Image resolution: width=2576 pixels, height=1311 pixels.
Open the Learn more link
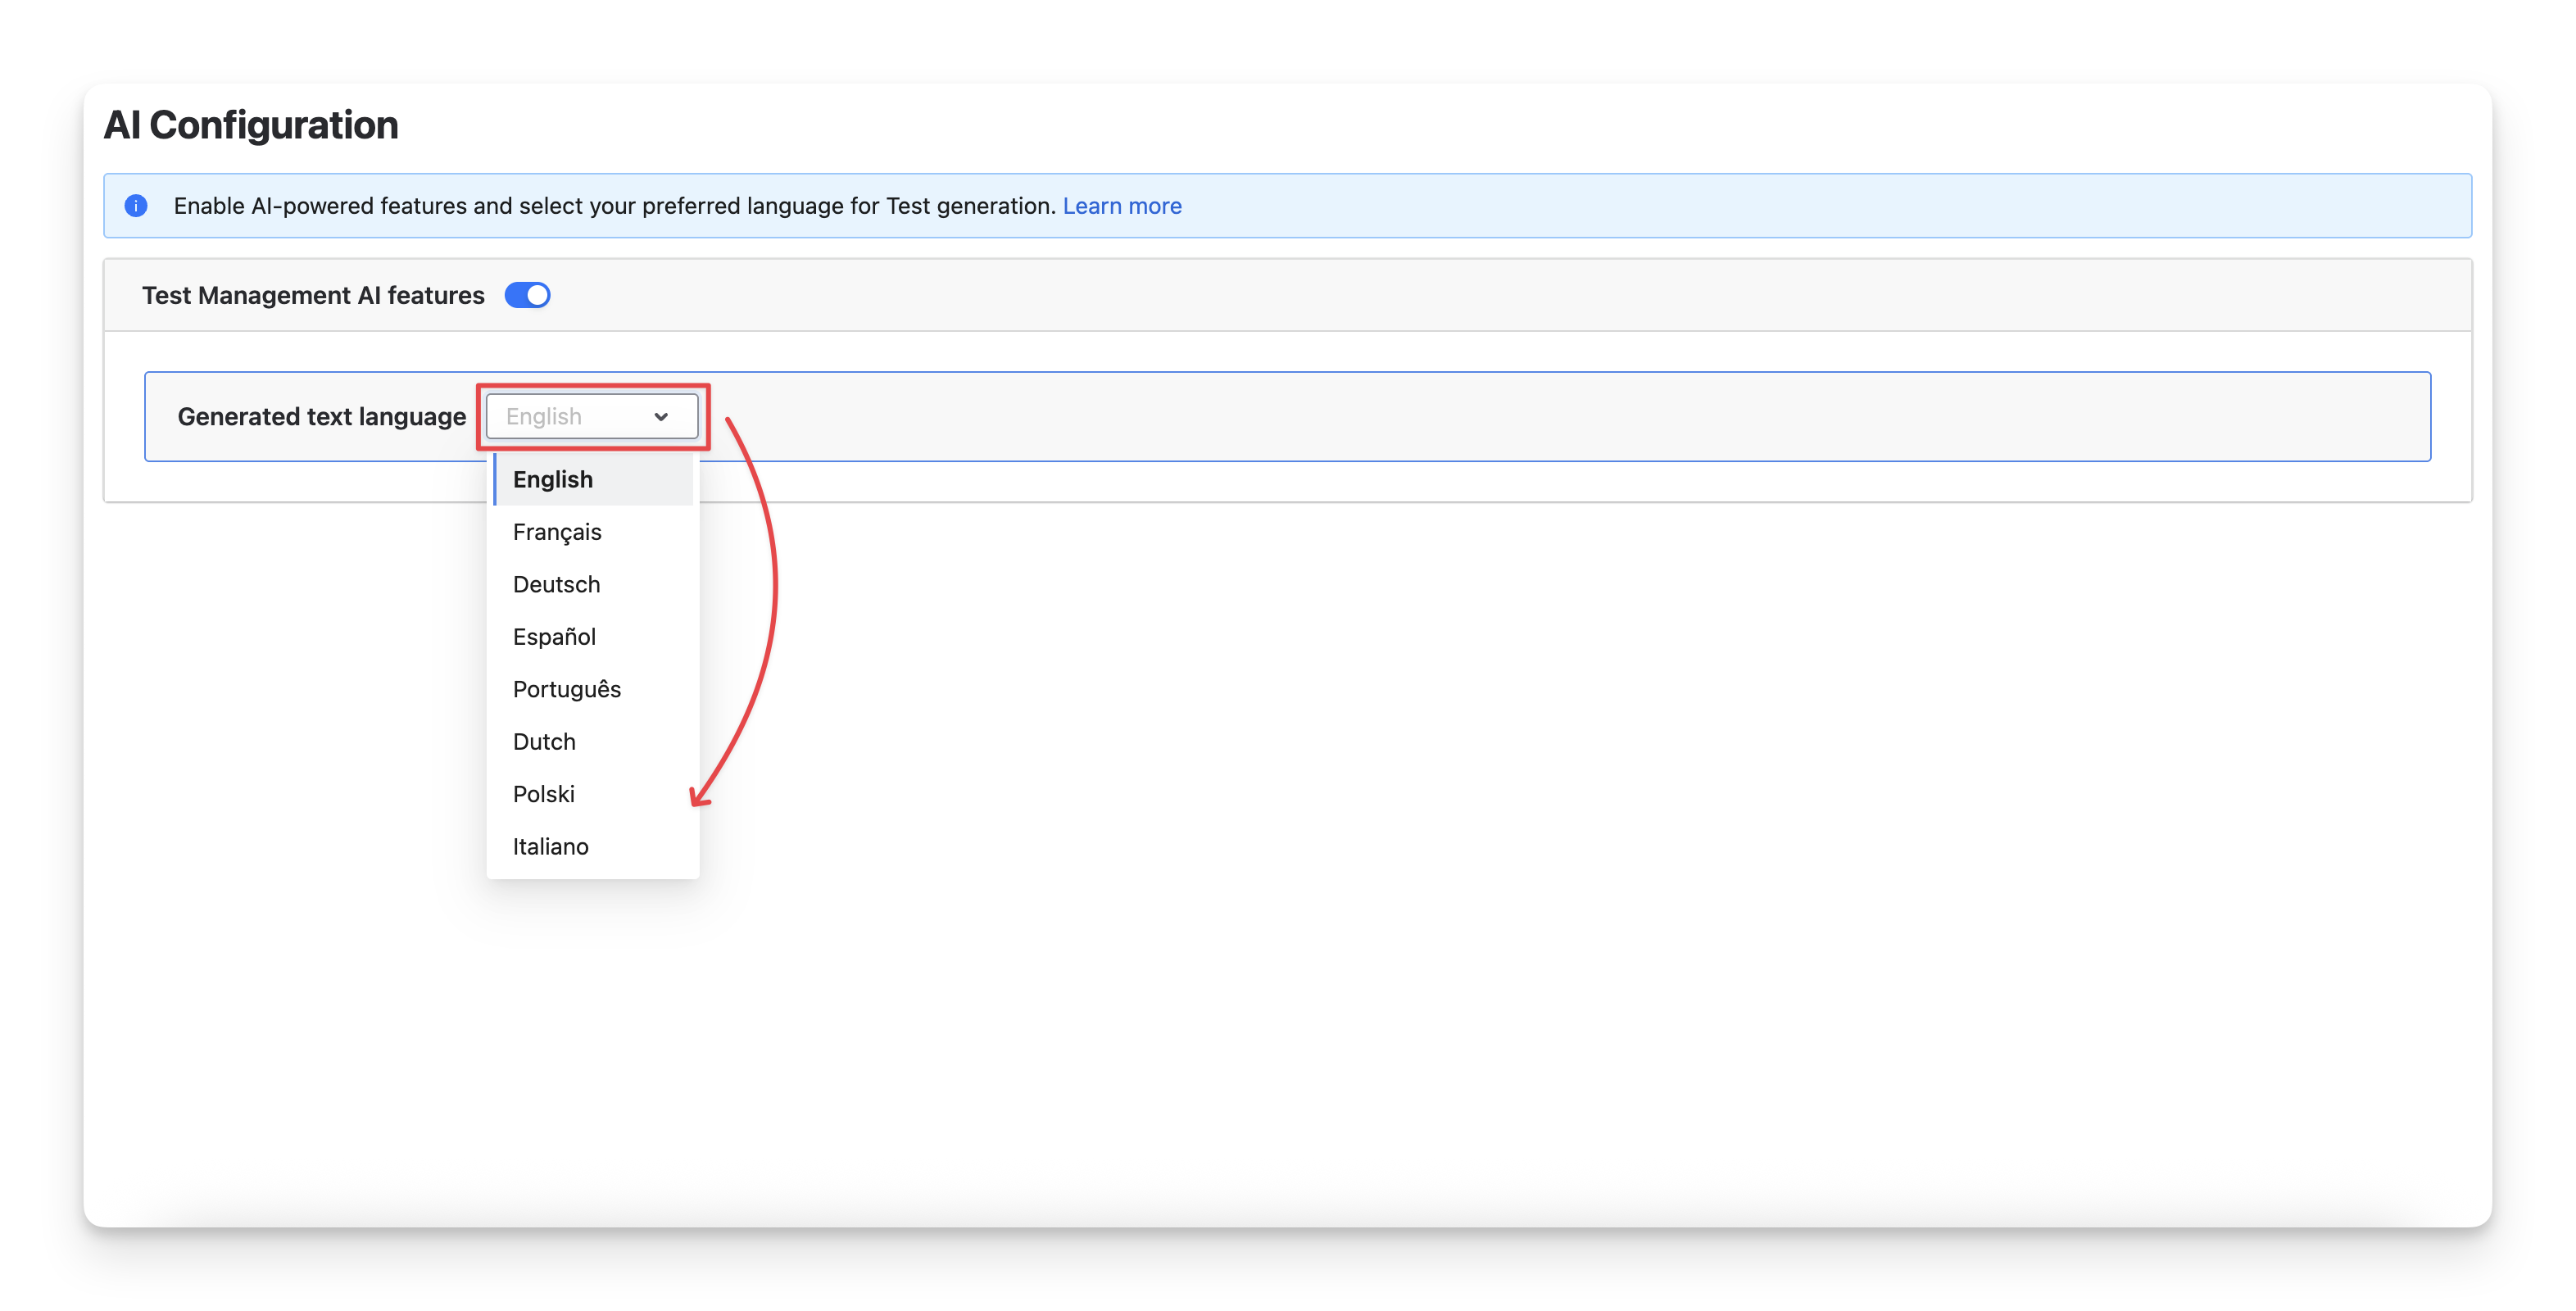click(1121, 206)
